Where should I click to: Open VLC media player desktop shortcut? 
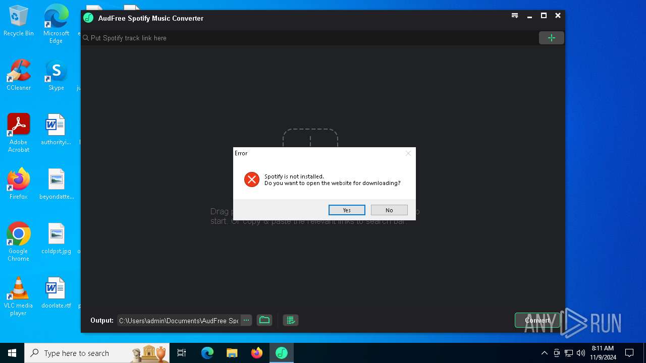pyautogui.click(x=19, y=296)
